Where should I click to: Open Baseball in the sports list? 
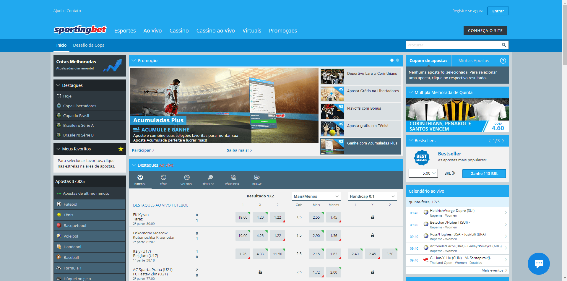pos(90,257)
